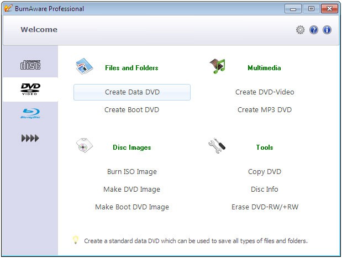
Task: Click the BurnAware app icon in title bar
Action: pyautogui.click(x=8, y=8)
